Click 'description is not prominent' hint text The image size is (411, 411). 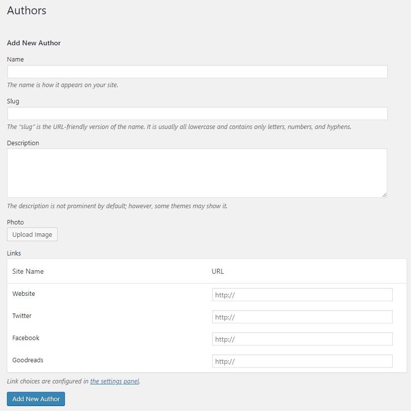(117, 206)
